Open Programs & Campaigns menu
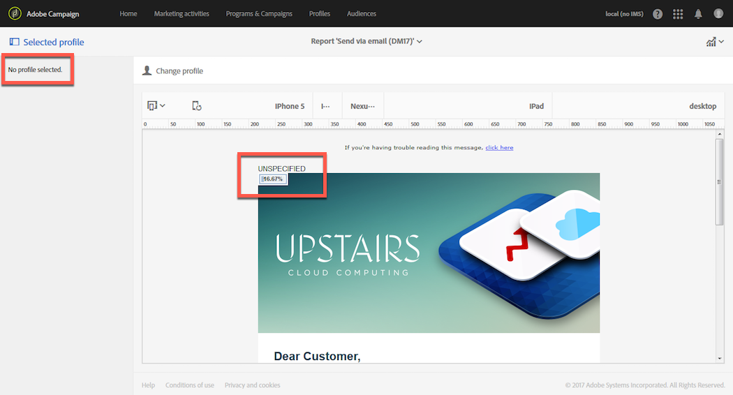The height and width of the screenshot is (395, 733). tap(259, 13)
